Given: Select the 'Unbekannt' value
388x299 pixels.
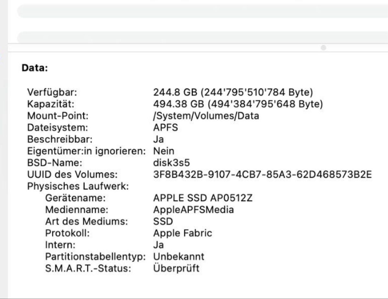Looking at the screenshot, I should tap(179, 257).
